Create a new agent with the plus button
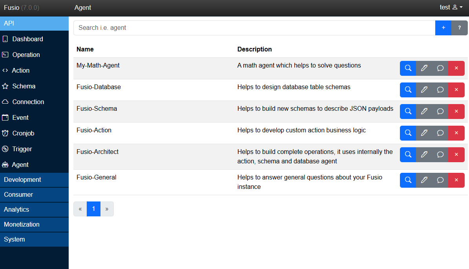This screenshot has height=269, width=469. pyautogui.click(x=443, y=27)
